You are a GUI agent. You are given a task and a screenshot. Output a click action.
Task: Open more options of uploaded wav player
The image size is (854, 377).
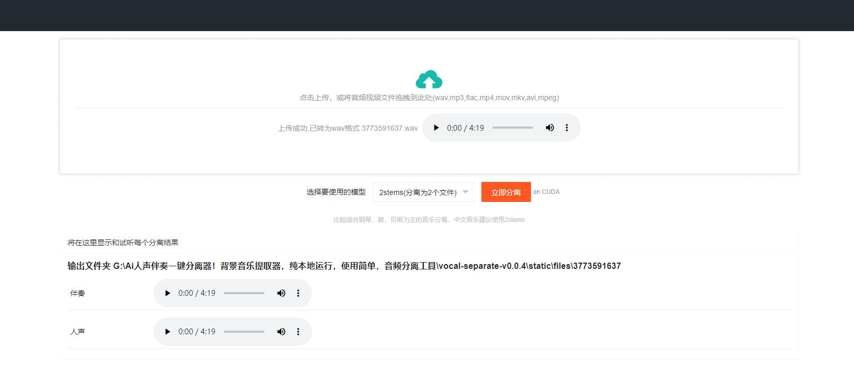point(567,128)
